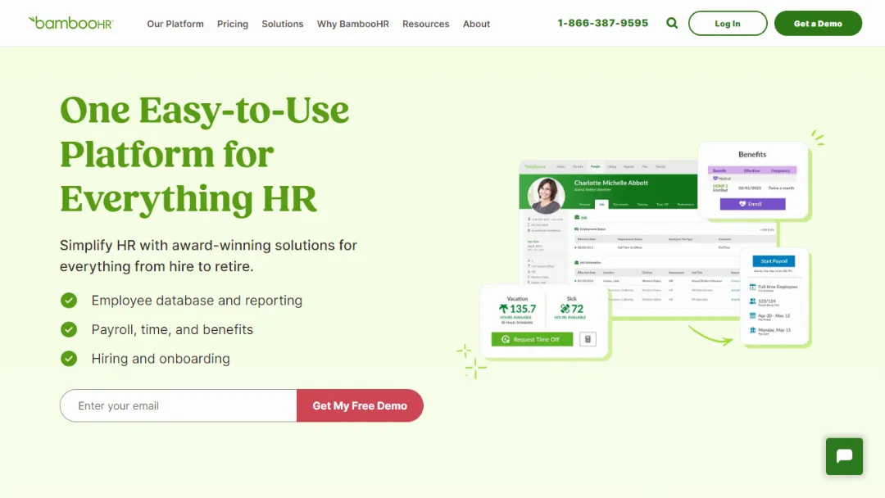The image size is (885, 498).
Task: Open the Our Platform menu
Action: pos(175,24)
